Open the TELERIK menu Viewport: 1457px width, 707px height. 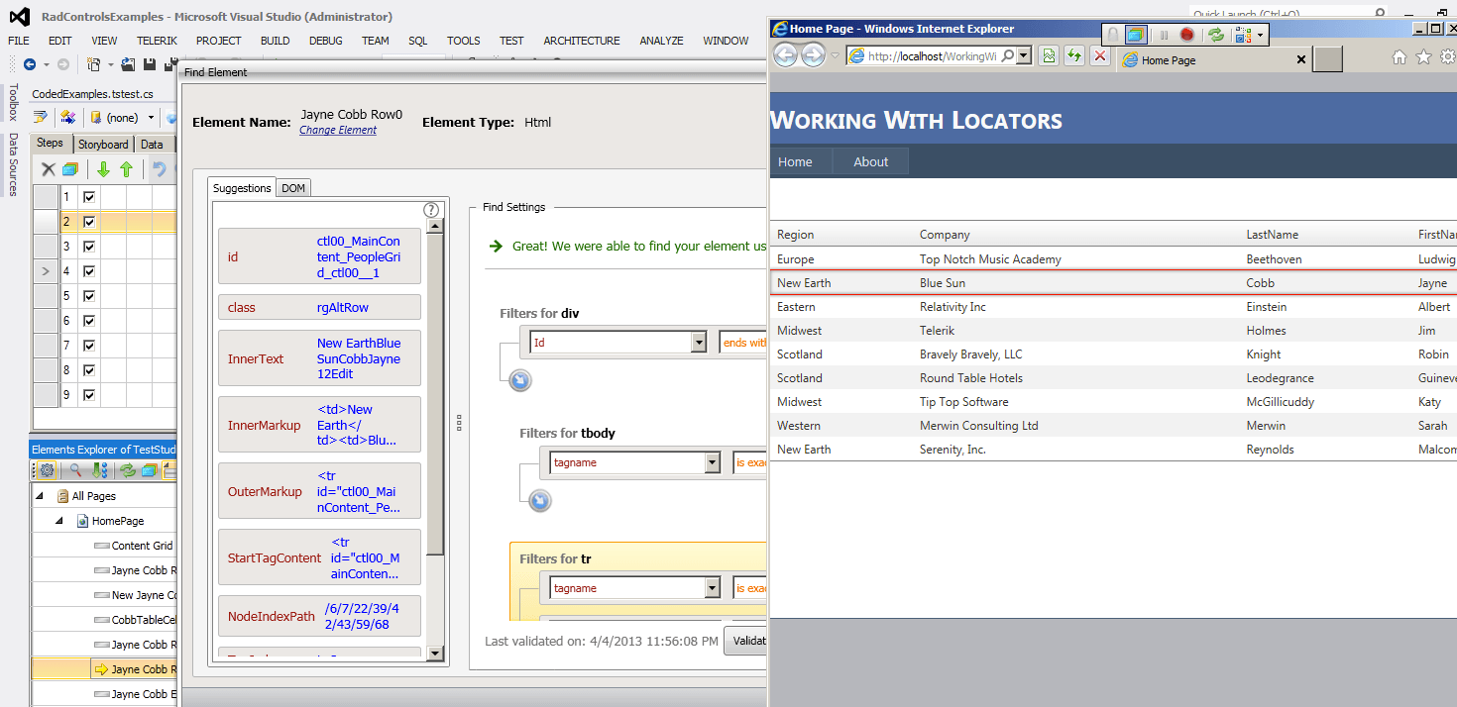click(x=159, y=41)
